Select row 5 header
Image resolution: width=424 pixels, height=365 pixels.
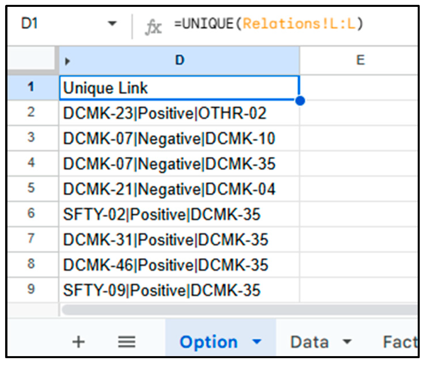click(x=31, y=188)
